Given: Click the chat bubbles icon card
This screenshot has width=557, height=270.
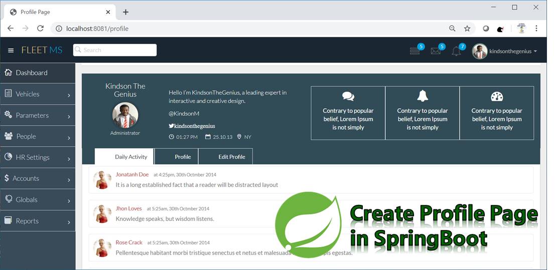Looking at the screenshot, I should pos(348,113).
